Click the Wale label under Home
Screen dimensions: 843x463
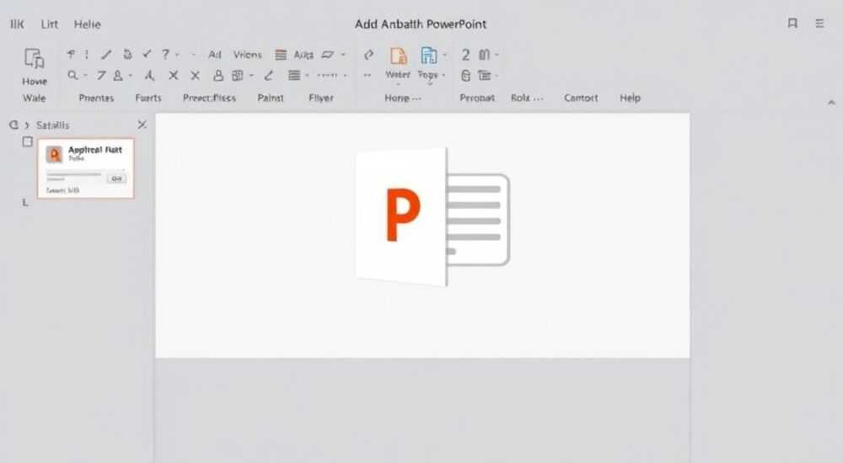[34, 98]
